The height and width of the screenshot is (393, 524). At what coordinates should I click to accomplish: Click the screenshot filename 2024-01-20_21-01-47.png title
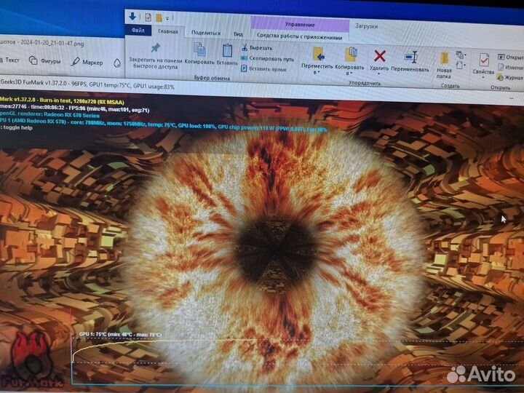tap(52, 43)
